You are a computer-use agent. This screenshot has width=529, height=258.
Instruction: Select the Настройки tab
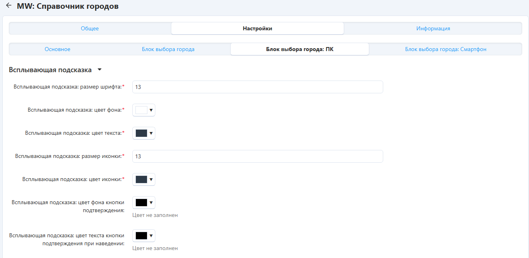[257, 28]
